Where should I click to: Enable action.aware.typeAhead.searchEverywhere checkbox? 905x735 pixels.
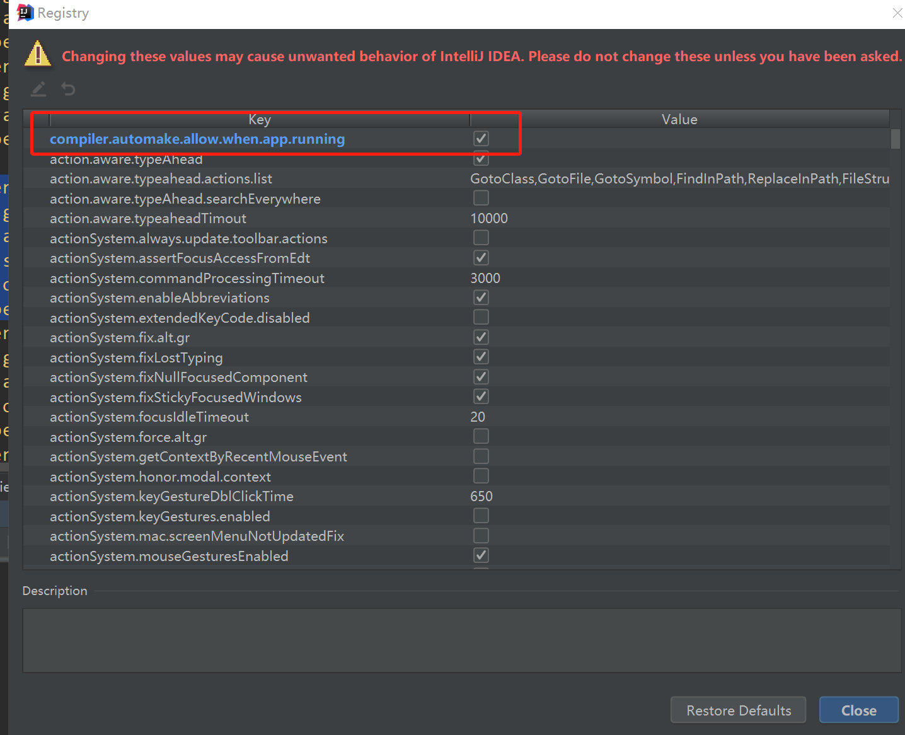pyautogui.click(x=481, y=199)
